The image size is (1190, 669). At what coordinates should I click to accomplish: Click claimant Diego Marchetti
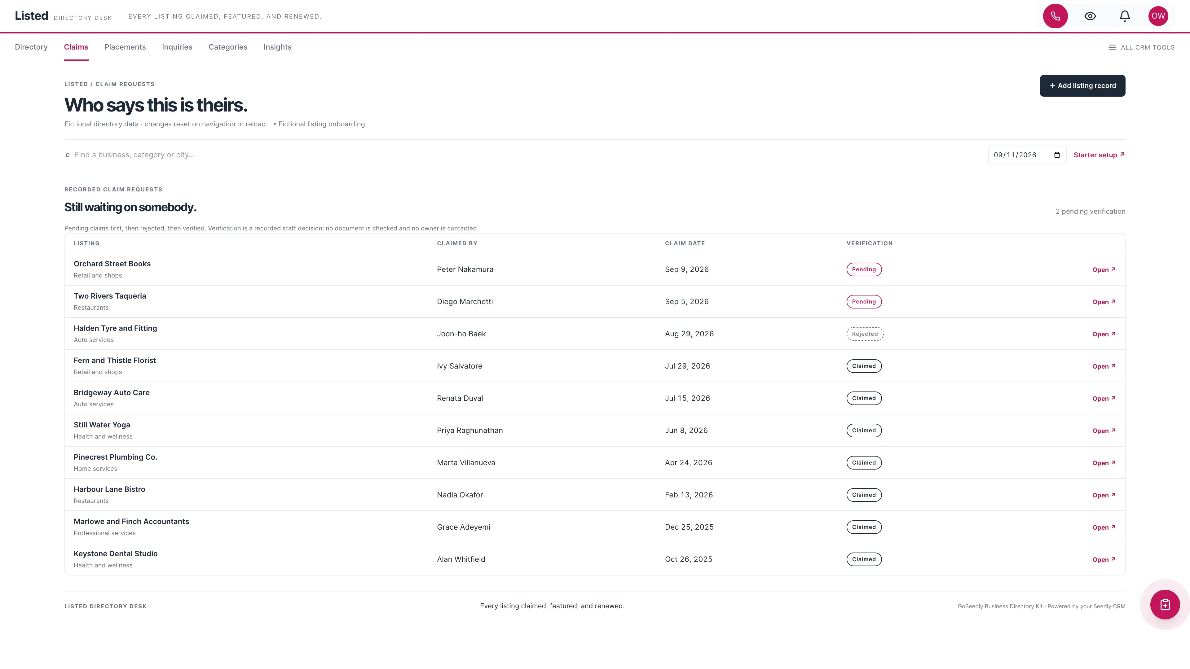(x=465, y=301)
